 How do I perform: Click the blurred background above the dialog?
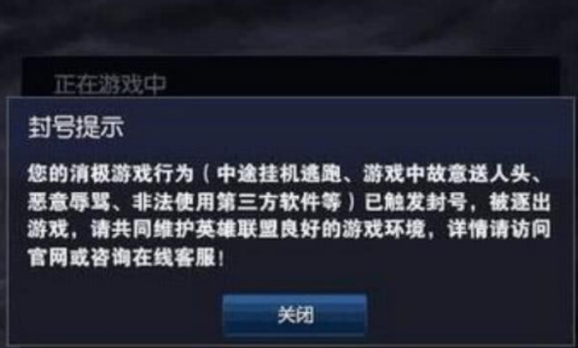[x=289, y=26]
